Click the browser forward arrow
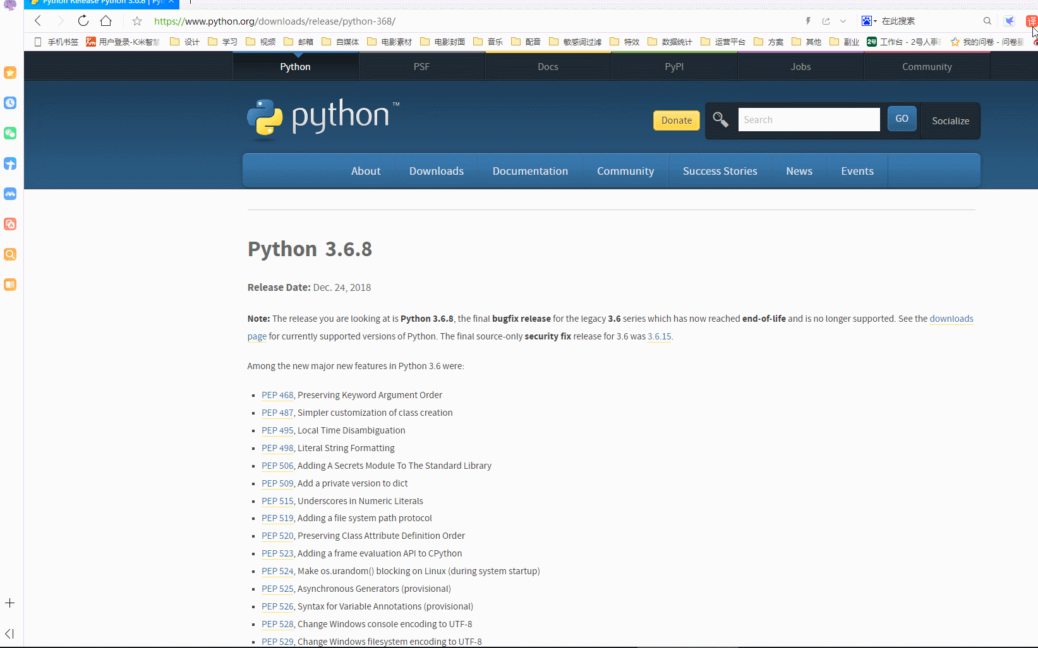 pyautogui.click(x=61, y=21)
